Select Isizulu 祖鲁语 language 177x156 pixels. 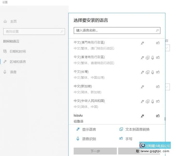pyautogui.click(x=117, y=118)
